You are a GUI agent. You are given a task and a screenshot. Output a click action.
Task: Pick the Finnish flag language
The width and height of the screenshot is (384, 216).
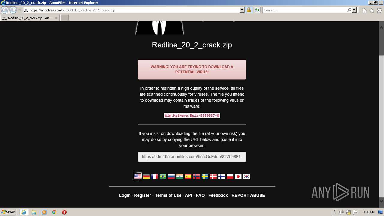(x=222, y=176)
